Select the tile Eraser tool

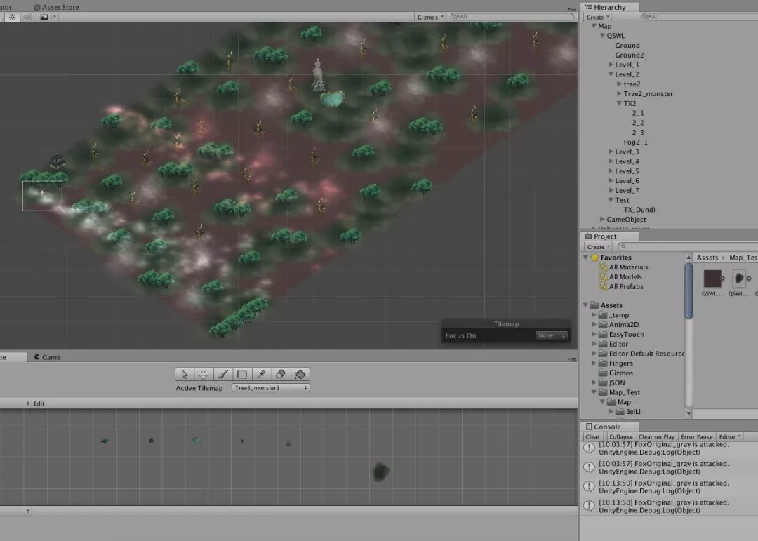pos(280,374)
